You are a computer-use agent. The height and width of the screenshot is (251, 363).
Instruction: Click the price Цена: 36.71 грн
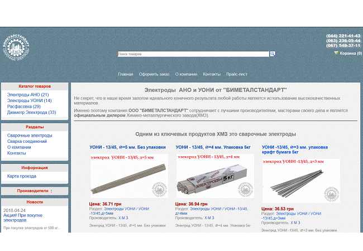coord(106,204)
